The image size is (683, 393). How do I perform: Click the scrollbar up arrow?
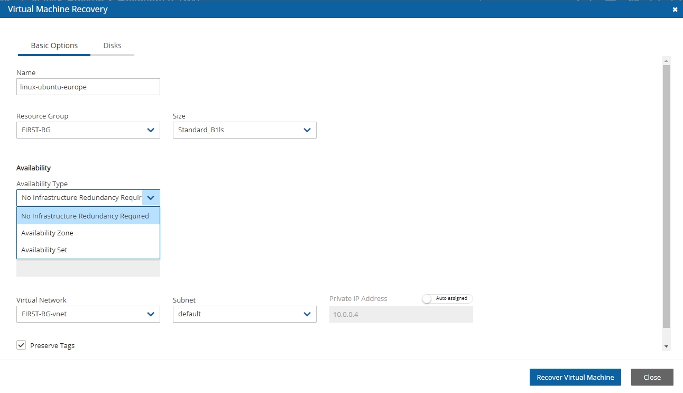click(666, 61)
